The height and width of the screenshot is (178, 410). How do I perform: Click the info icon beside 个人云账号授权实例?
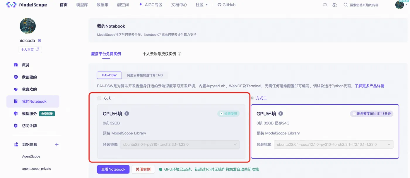(180, 54)
